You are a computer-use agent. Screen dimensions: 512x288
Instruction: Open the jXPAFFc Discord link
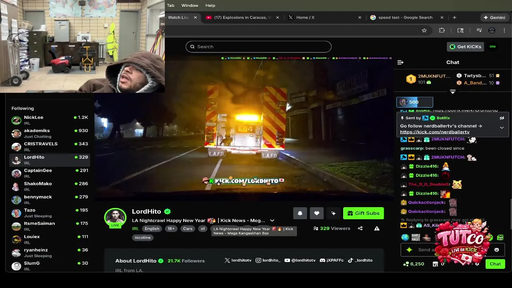[332, 260]
